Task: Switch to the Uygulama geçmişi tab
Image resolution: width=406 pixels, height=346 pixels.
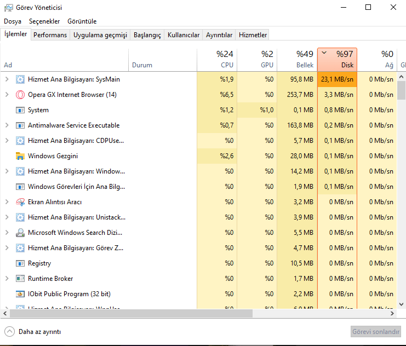Action: tap(100, 35)
